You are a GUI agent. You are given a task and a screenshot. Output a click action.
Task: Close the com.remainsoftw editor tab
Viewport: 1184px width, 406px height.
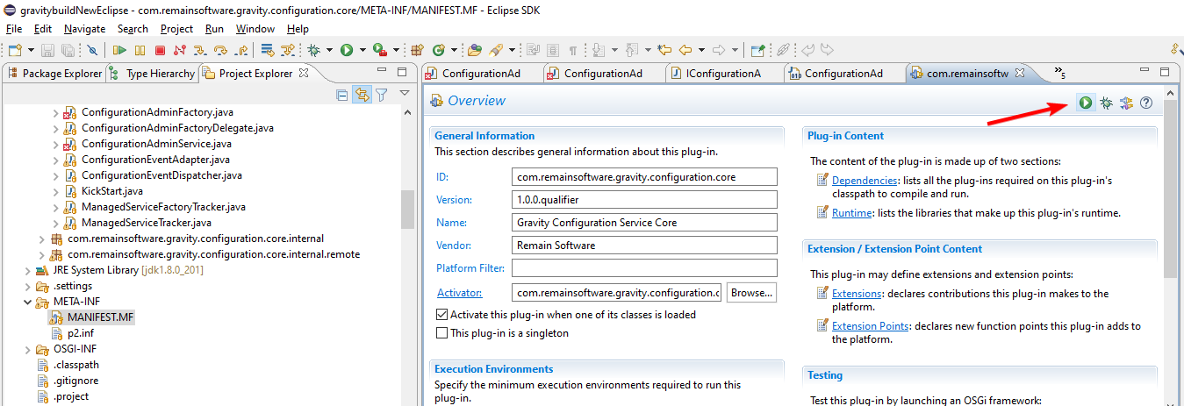[x=1021, y=74]
